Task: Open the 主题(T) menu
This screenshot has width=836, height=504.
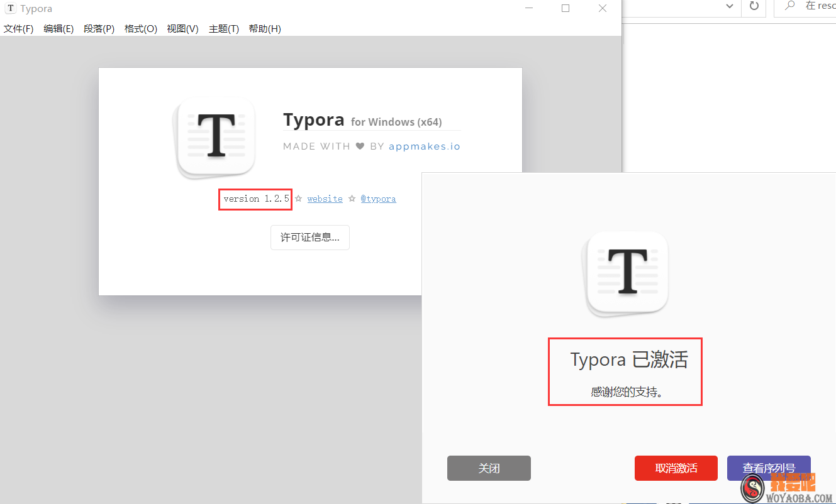Action: [224, 29]
